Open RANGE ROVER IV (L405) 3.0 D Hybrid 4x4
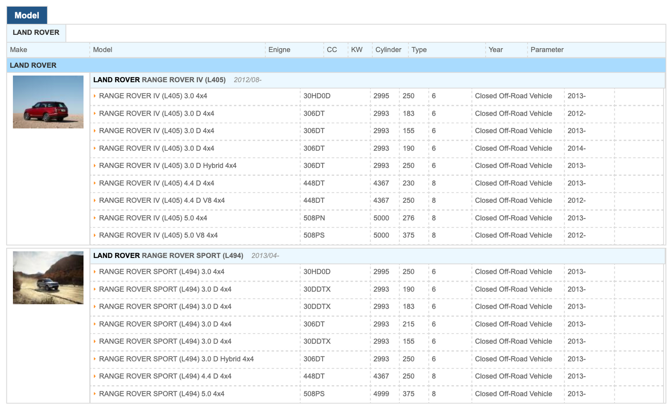The height and width of the screenshot is (413, 671). pos(168,166)
